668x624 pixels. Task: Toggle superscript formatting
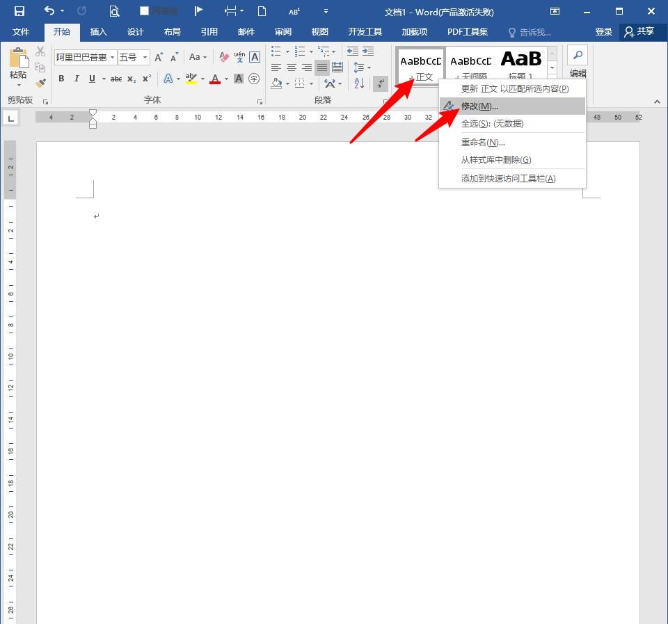147,79
